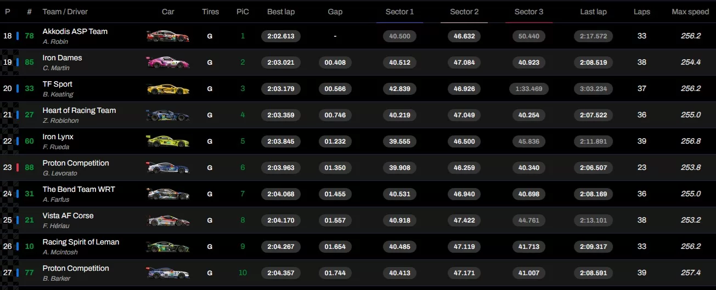Click the Team / Driver column header
Image resolution: width=716 pixels, height=290 pixels.
(65, 12)
